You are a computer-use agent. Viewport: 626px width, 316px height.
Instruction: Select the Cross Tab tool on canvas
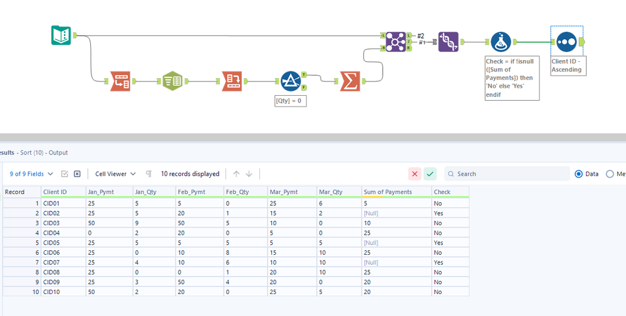(x=232, y=81)
